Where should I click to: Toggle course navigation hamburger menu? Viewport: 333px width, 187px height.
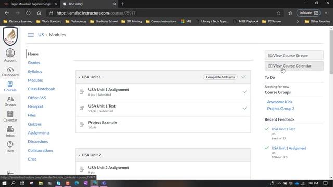click(31, 35)
